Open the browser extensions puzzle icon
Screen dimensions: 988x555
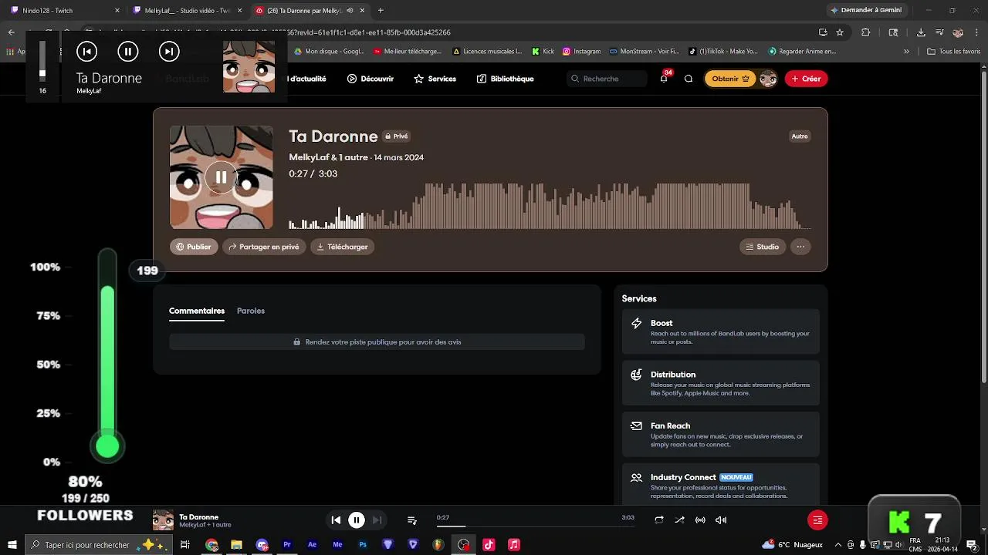point(865,32)
